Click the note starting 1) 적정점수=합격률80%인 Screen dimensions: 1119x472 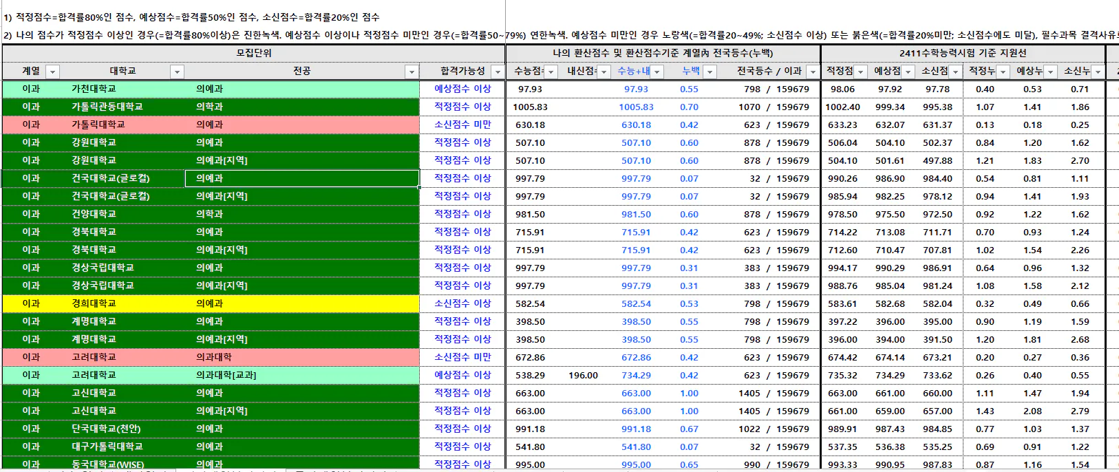click(191, 17)
